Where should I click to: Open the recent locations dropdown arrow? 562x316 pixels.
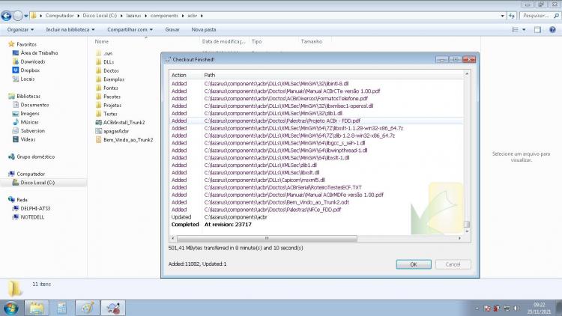(x=26, y=16)
